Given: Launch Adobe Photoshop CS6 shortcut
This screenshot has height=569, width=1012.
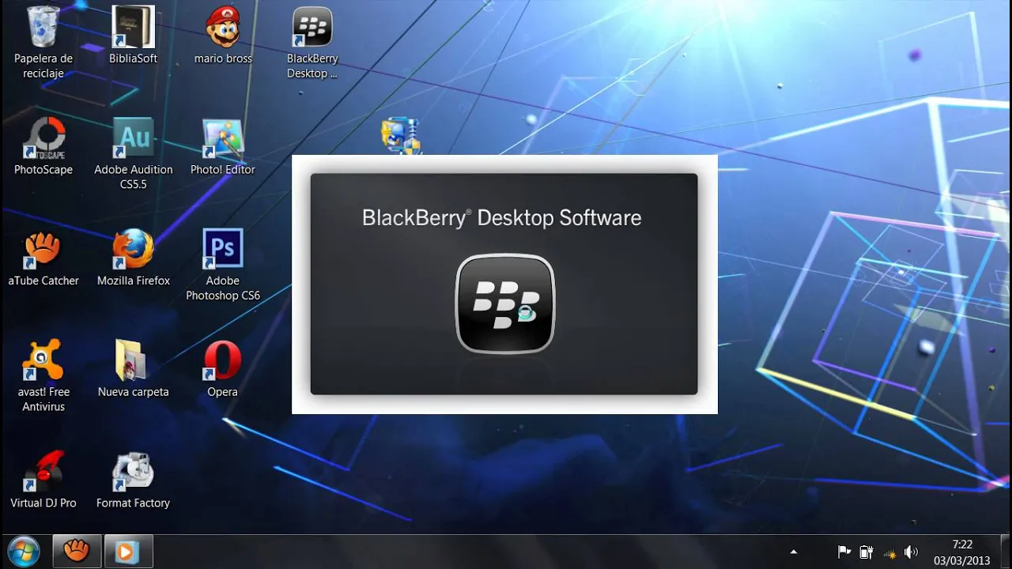Looking at the screenshot, I should coord(223,266).
